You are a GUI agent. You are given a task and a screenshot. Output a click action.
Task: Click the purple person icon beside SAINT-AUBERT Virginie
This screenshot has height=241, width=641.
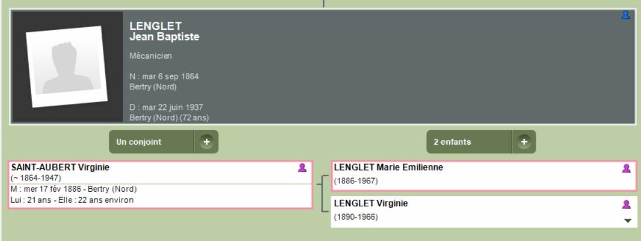pyautogui.click(x=302, y=168)
